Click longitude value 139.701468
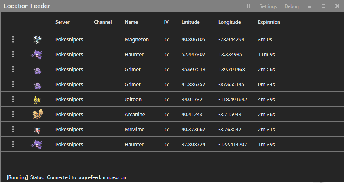Viewport: 345px width, 183px height. [232, 70]
